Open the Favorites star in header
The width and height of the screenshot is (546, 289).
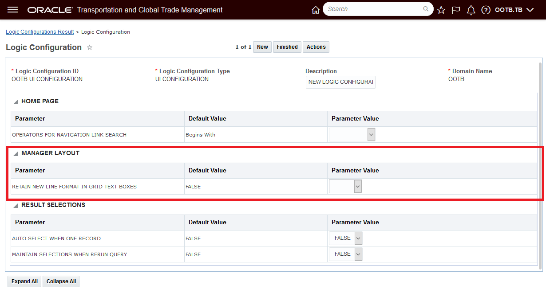click(x=441, y=10)
